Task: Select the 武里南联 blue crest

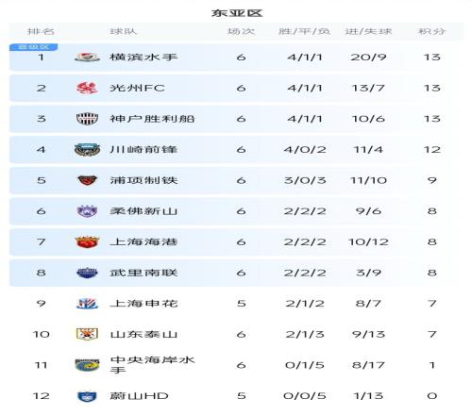Action: click(87, 273)
